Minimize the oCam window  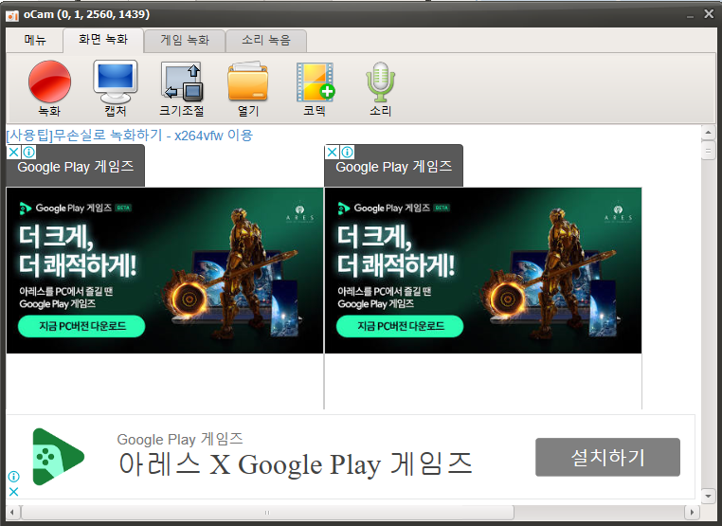pyautogui.click(x=690, y=16)
